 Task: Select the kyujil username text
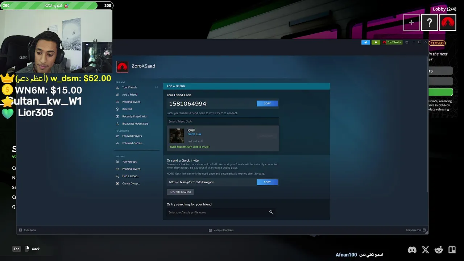191,130
